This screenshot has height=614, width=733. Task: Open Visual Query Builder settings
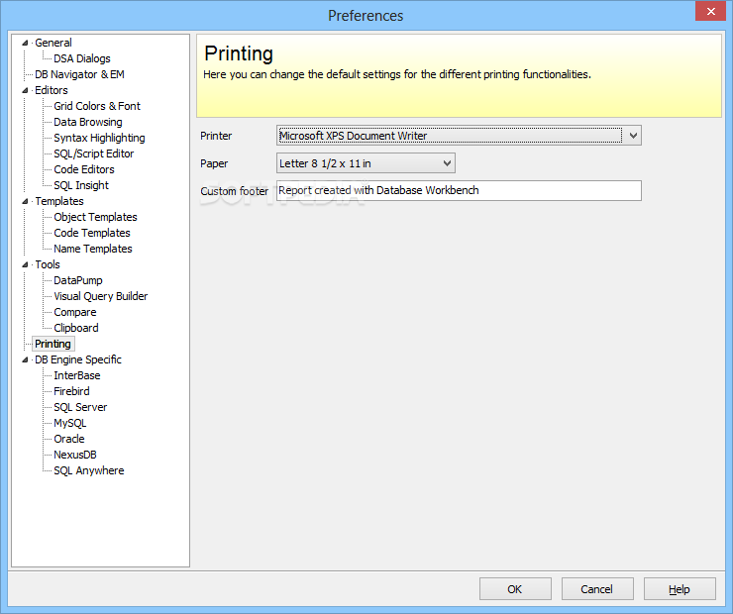point(100,297)
